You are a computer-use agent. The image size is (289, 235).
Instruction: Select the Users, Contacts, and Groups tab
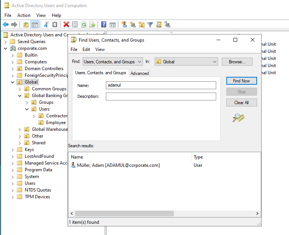click(x=101, y=73)
